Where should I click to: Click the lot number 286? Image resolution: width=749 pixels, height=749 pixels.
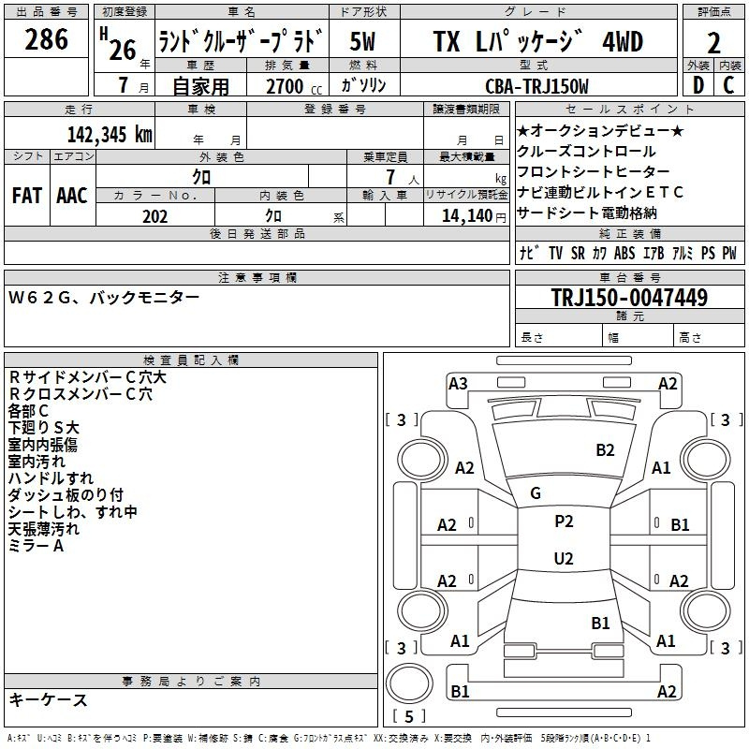tap(46, 39)
